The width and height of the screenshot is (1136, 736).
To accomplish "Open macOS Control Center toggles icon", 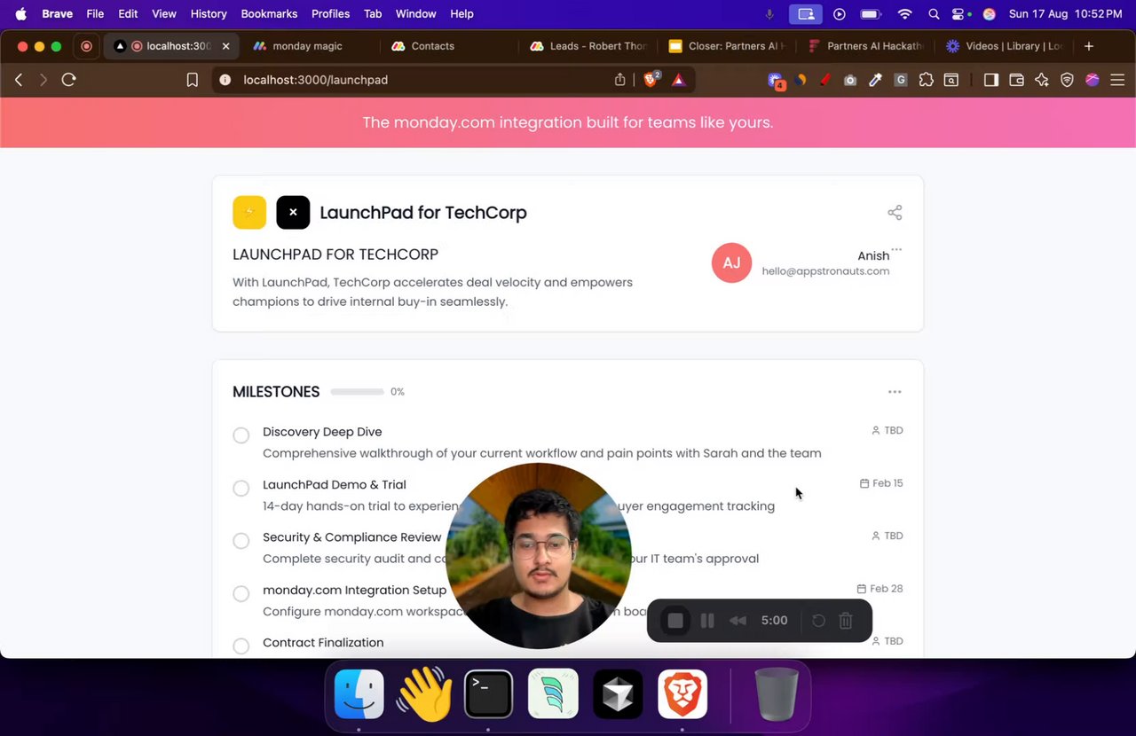I will [x=959, y=14].
